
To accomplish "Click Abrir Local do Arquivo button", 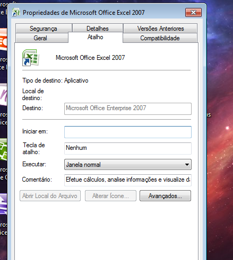I will click(50, 196).
